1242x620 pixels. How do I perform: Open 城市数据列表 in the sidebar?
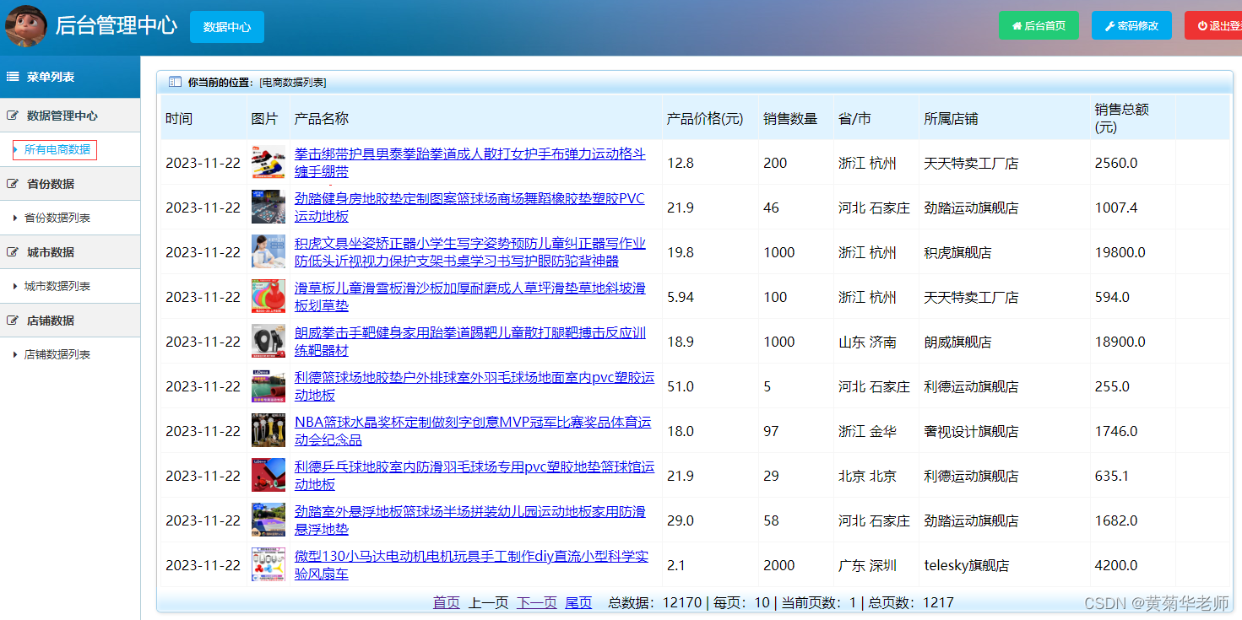pos(57,286)
